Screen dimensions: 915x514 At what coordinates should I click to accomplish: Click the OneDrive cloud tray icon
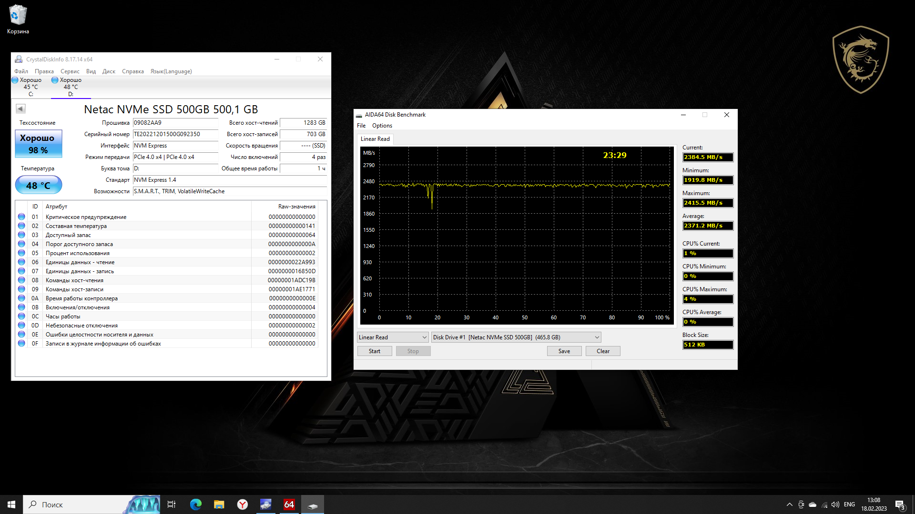click(x=813, y=504)
